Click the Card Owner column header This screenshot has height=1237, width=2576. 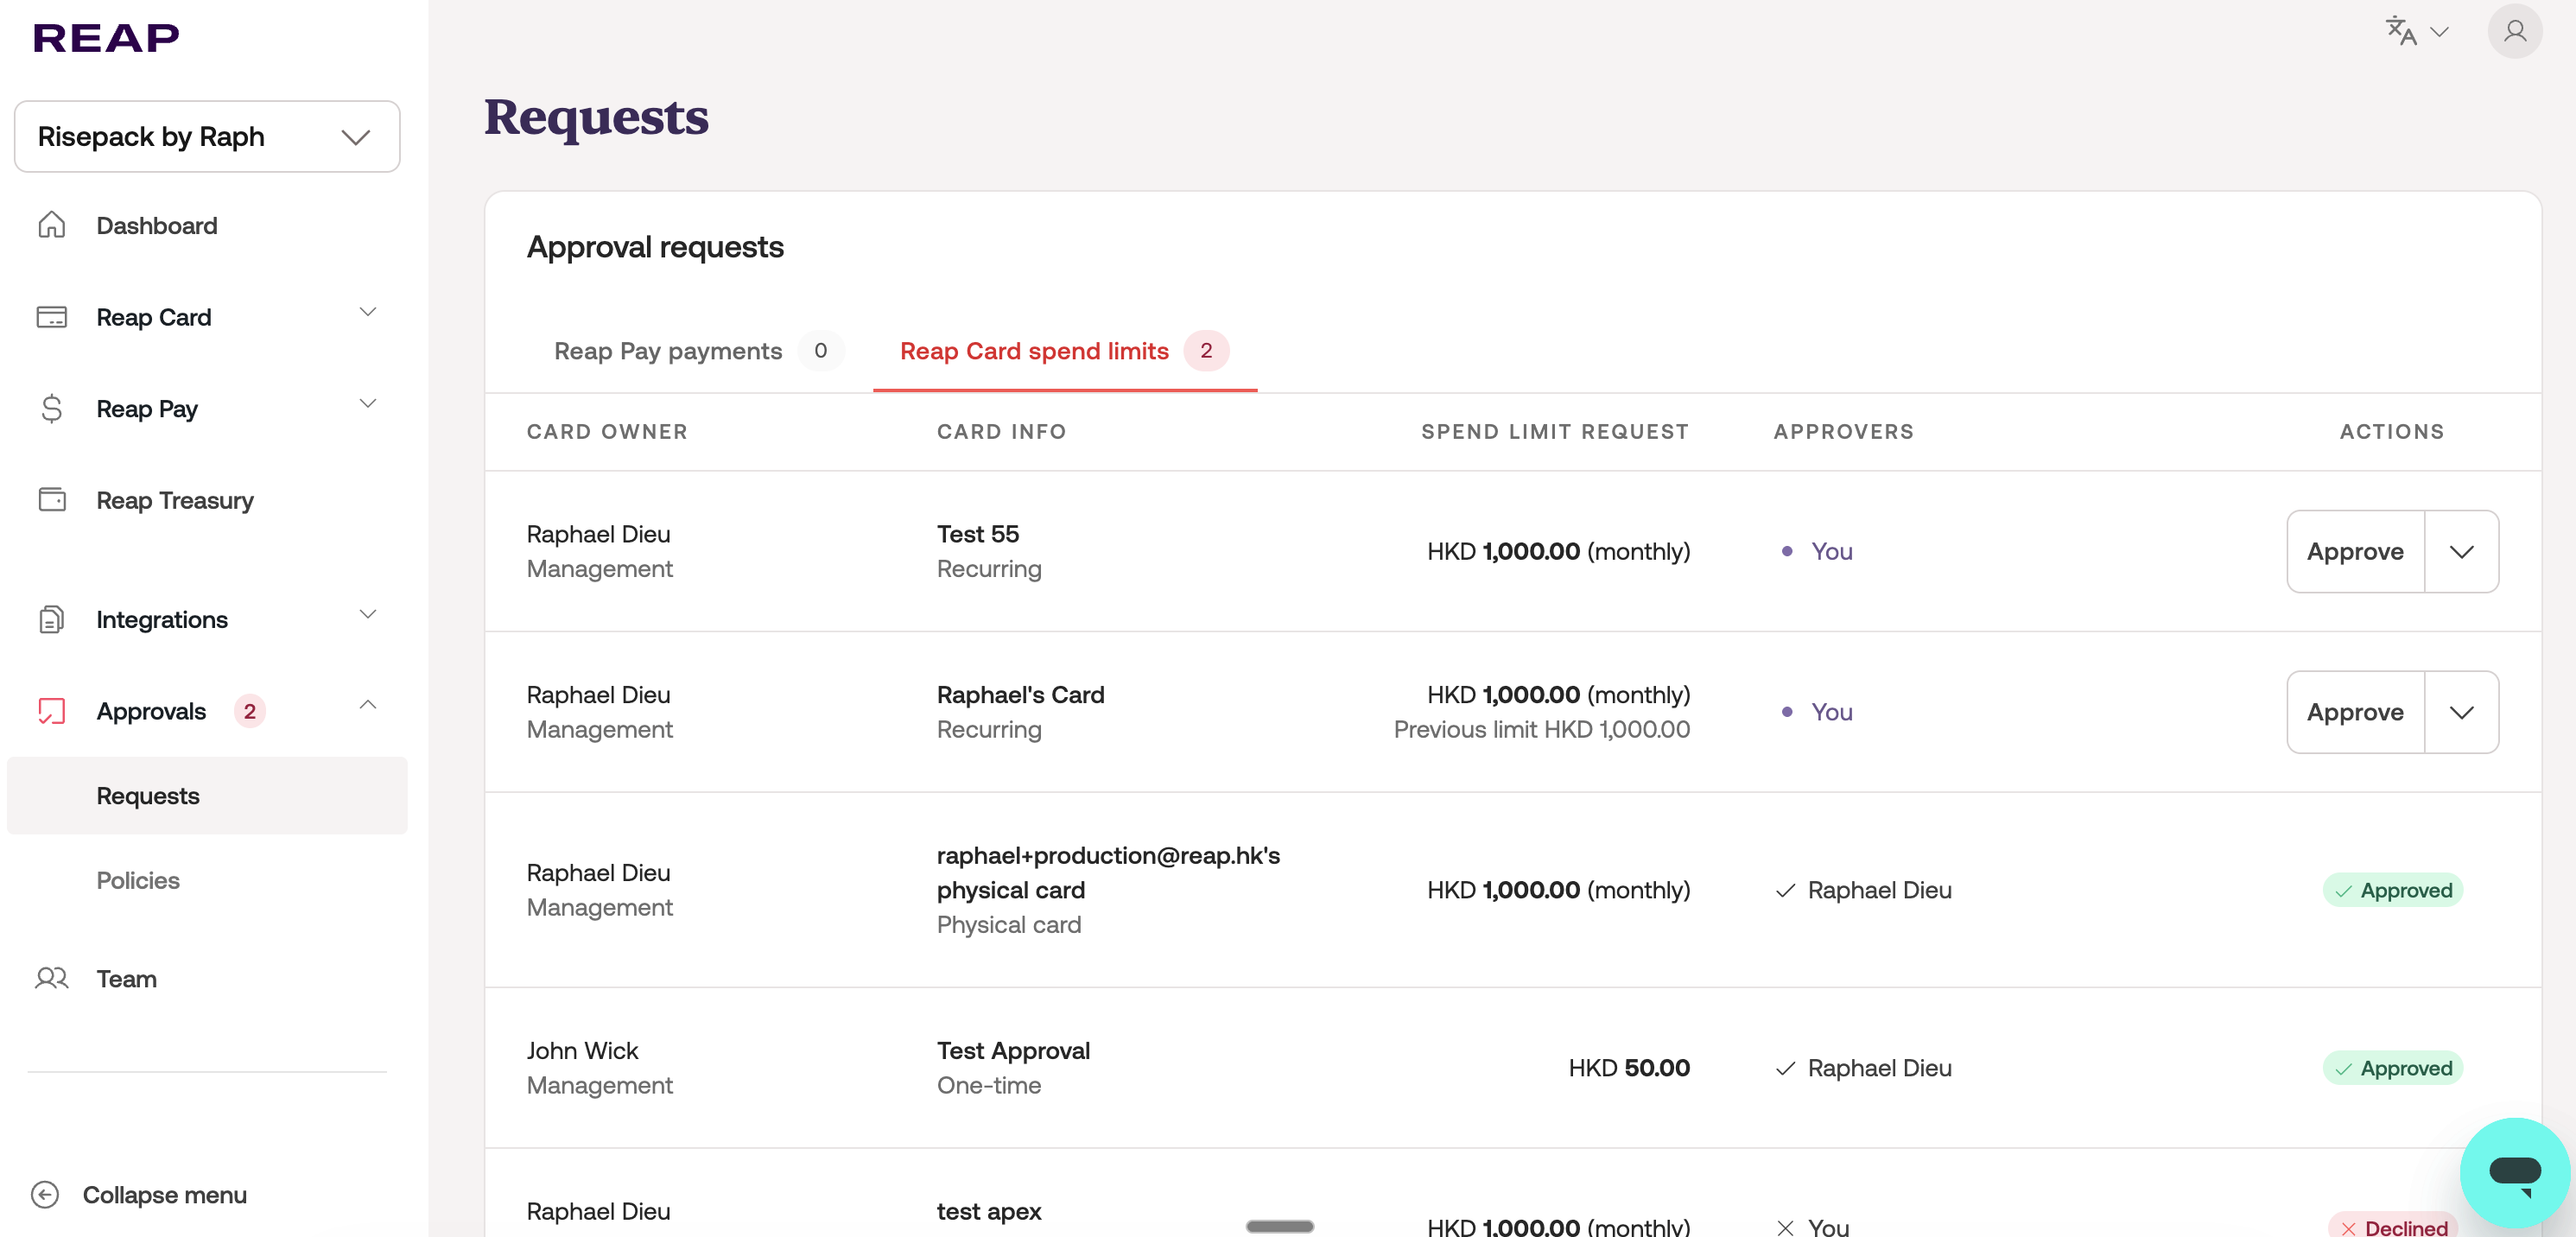(607, 432)
